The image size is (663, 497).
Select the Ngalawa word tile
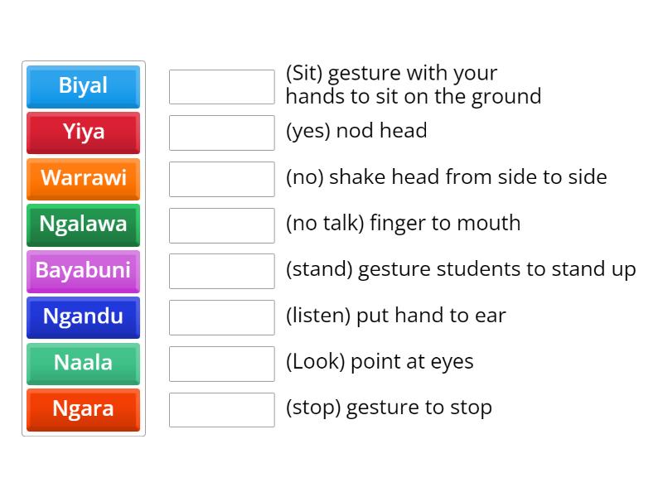(83, 225)
